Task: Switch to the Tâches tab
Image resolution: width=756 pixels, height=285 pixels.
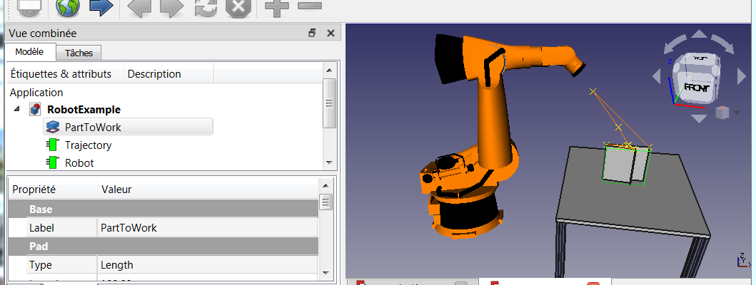Action: [x=79, y=53]
